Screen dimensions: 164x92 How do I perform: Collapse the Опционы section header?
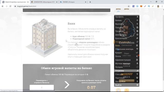coord(127,71)
